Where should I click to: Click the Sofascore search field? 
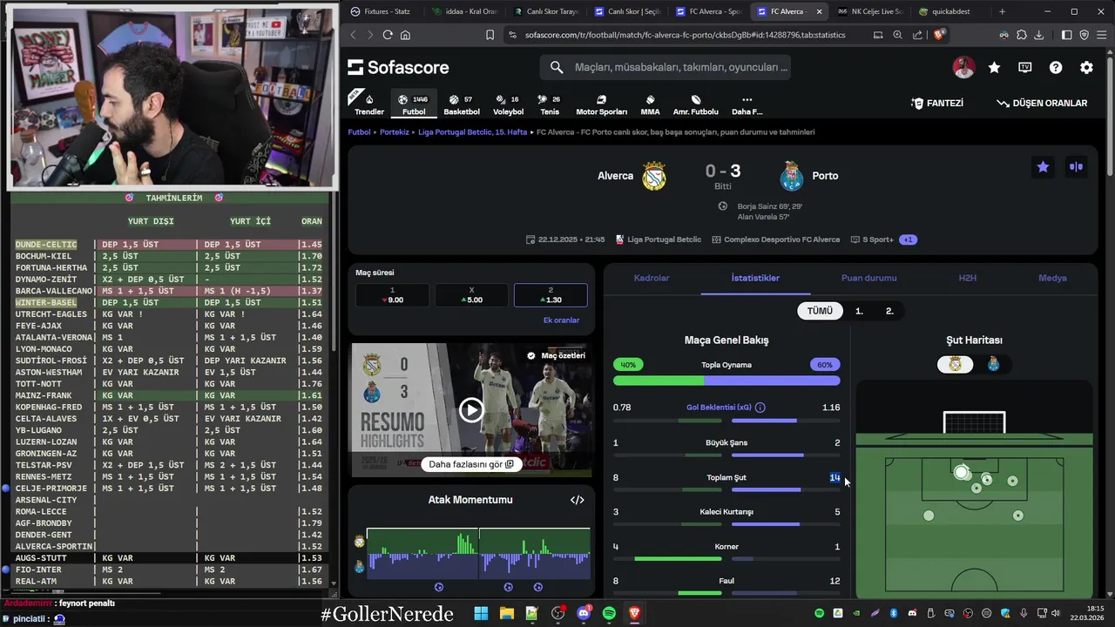tap(666, 67)
